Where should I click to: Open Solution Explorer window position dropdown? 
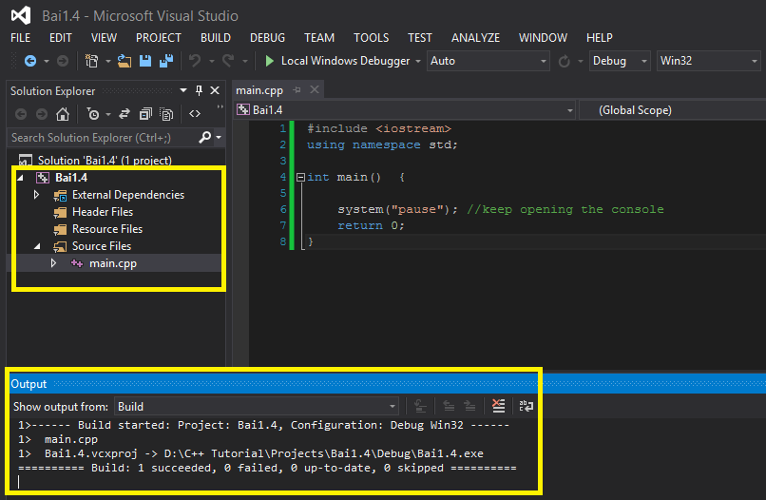183,90
